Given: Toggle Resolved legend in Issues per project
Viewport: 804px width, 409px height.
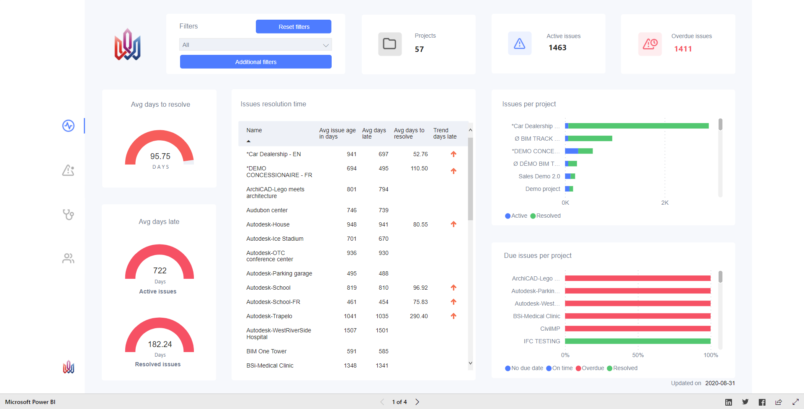Looking at the screenshot, I should pyautogui.click(x=546, y=216).
